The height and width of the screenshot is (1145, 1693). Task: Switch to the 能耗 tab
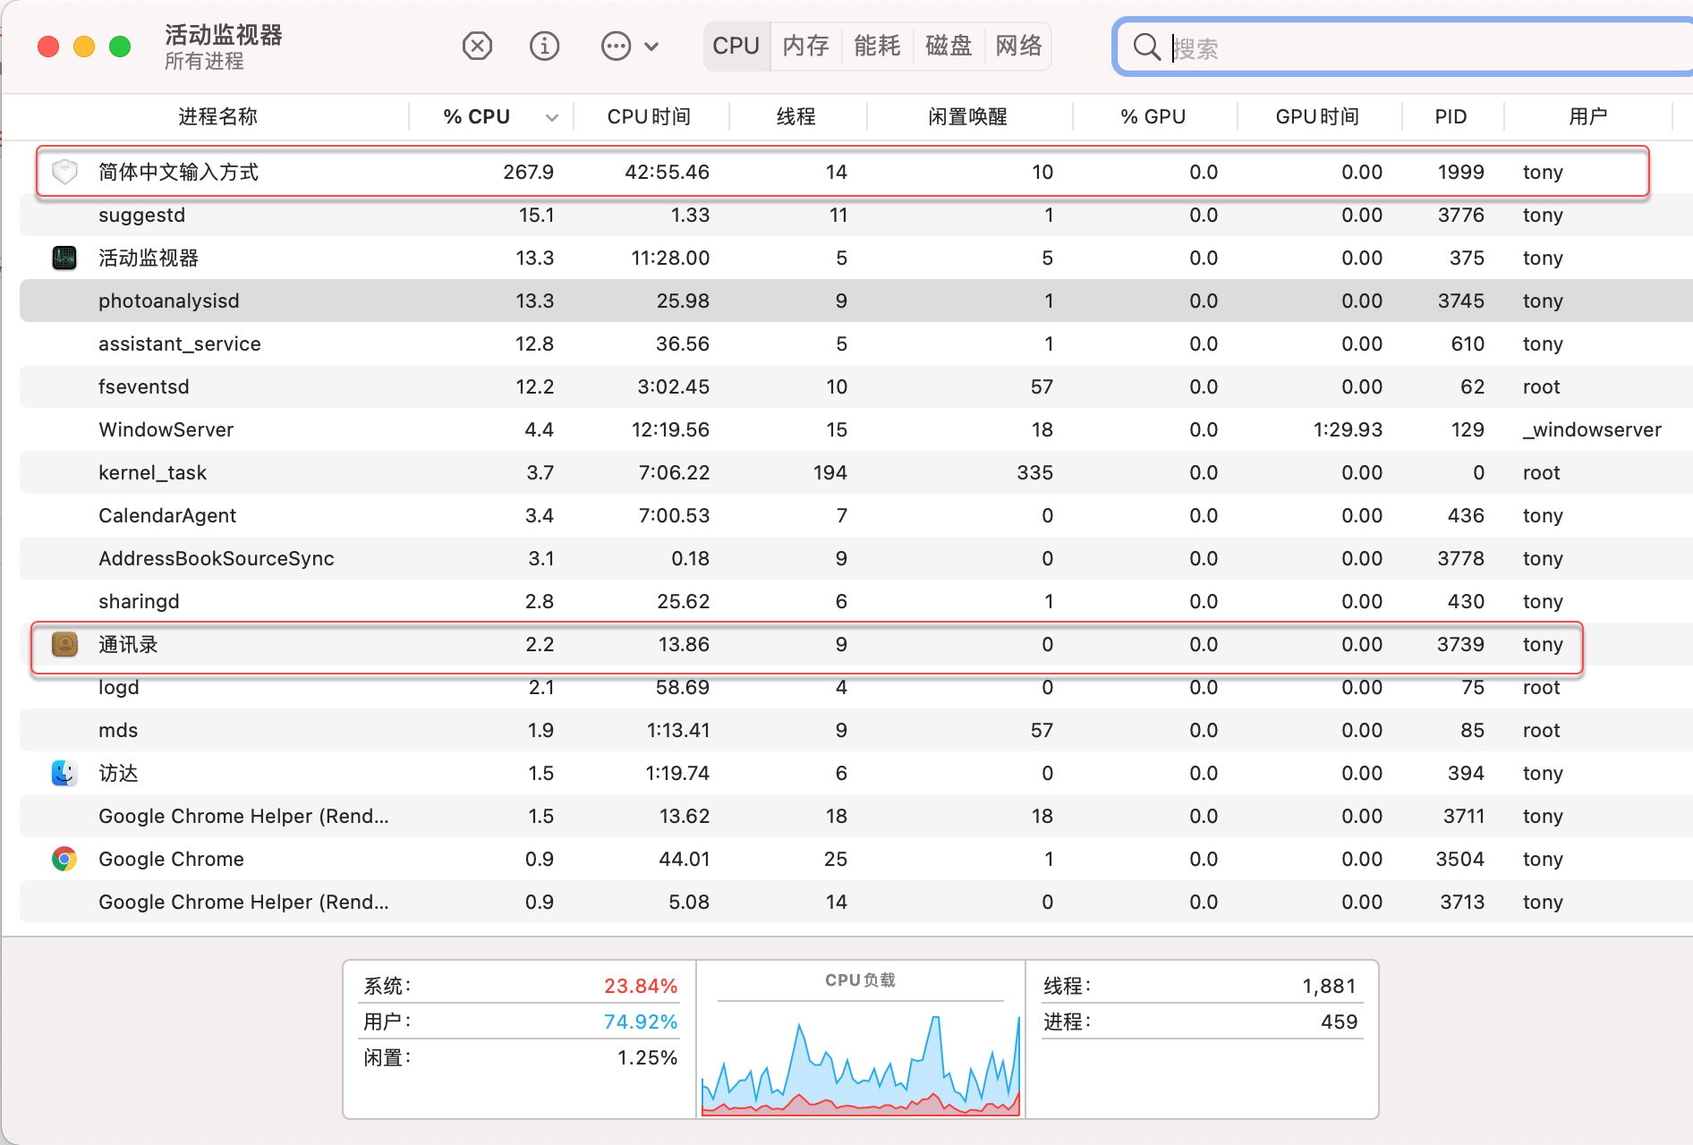coord(877,46)
